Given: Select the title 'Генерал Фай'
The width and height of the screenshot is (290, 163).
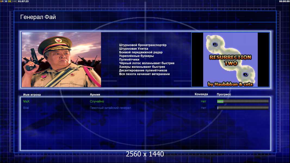Looking at the screenshot, I should 38,17.
